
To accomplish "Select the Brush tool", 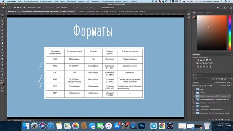I will click(3, 40).
